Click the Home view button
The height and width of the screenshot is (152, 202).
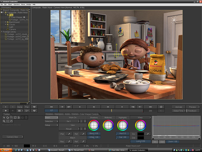pyautogui.click(x=20, y=107)
